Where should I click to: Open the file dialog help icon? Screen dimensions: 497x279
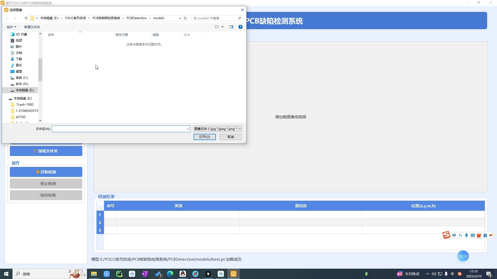click(240, 27)
